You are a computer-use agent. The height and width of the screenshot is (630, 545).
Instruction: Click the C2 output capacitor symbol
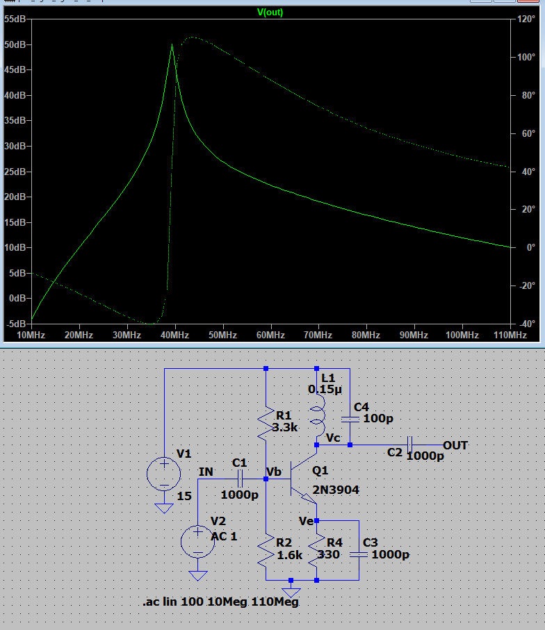[410, 445]
